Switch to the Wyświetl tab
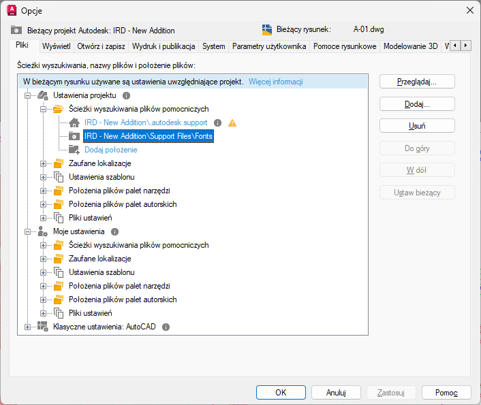Viewport: 481px width, 405px height. point(56,46)
